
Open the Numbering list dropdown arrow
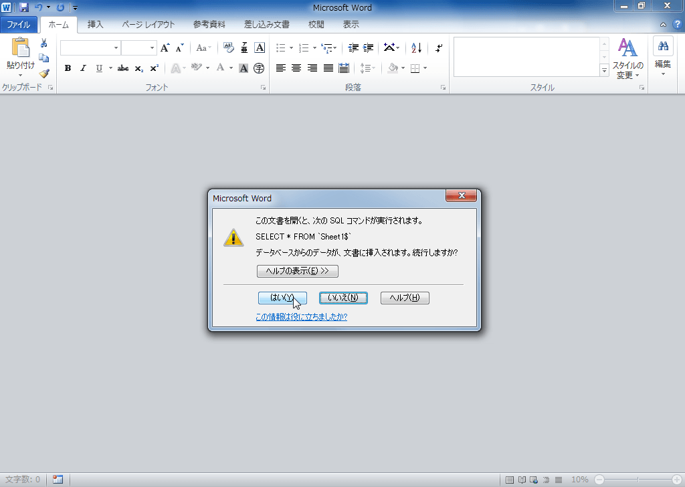coord(314,47)
